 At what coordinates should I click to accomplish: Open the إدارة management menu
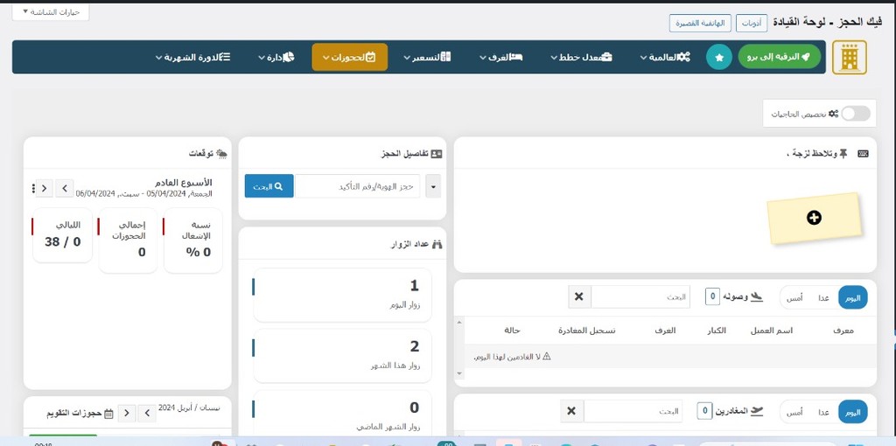click(x=276, y=57)
